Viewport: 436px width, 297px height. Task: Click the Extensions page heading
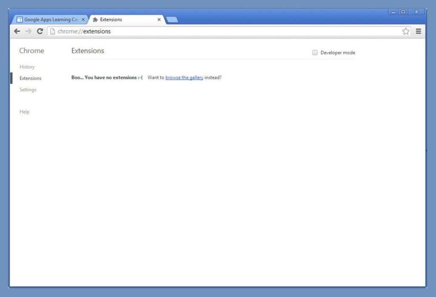88,51
